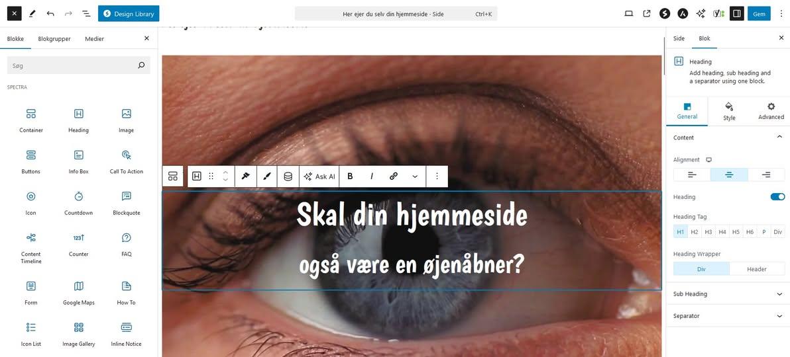Screen dimensions: 790x357
Task: Close the block inserter with X button
Action: point(14,14)
